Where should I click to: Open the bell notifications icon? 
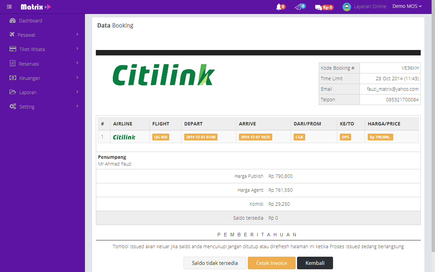pyautogui.click(x=279, y=7)
